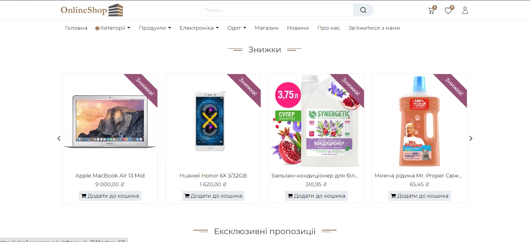Open the shopping cart icon
Viewport: 530px width, 242px height.
(431, 11)
